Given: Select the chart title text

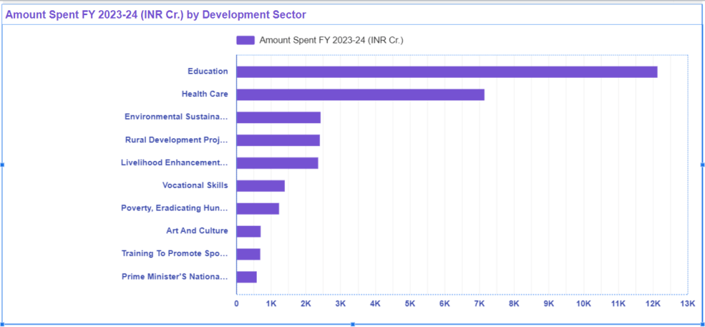Looking at the screenshot, I should click(x=156, y=14).
